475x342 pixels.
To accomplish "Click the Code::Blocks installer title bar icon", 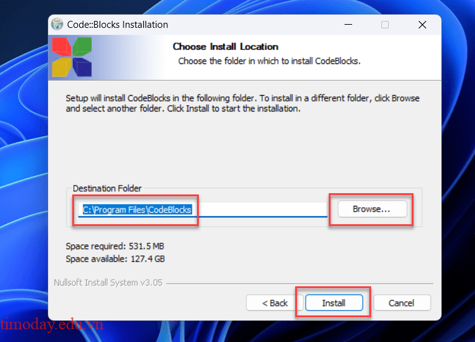I will tap(57, 24).
